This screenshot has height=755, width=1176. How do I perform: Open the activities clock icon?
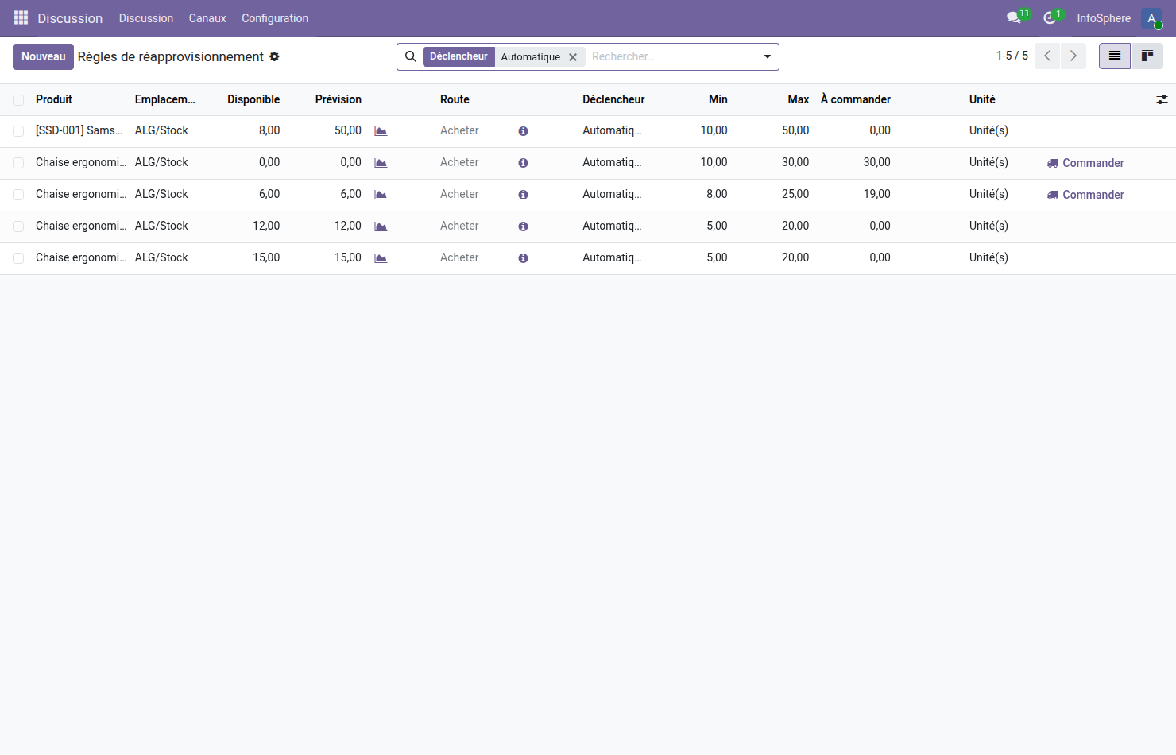pos(1049,17)
